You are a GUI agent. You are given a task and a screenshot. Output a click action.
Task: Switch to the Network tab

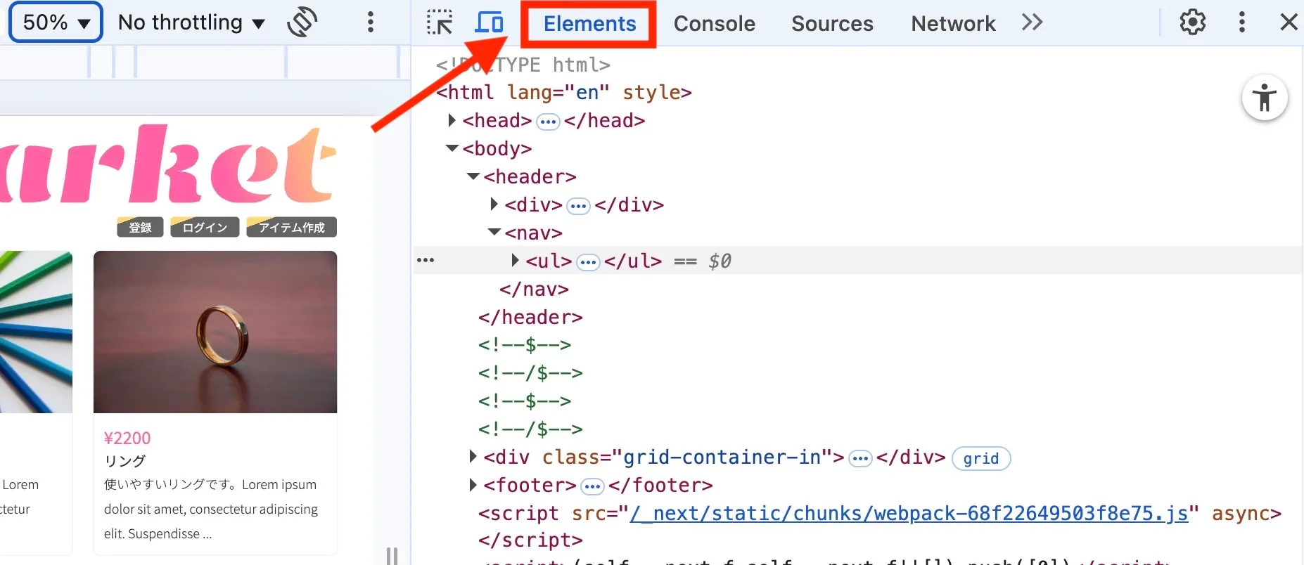pos(953,23)
